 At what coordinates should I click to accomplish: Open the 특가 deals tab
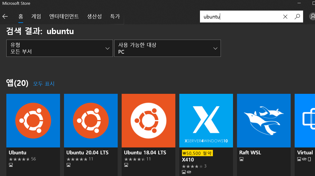[115, 16]
